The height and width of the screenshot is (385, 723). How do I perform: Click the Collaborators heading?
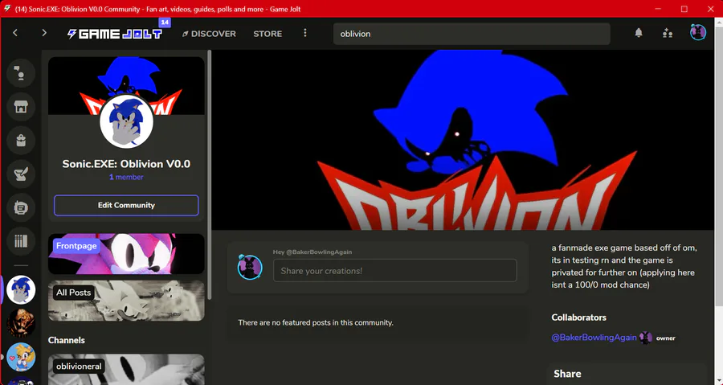578,317
